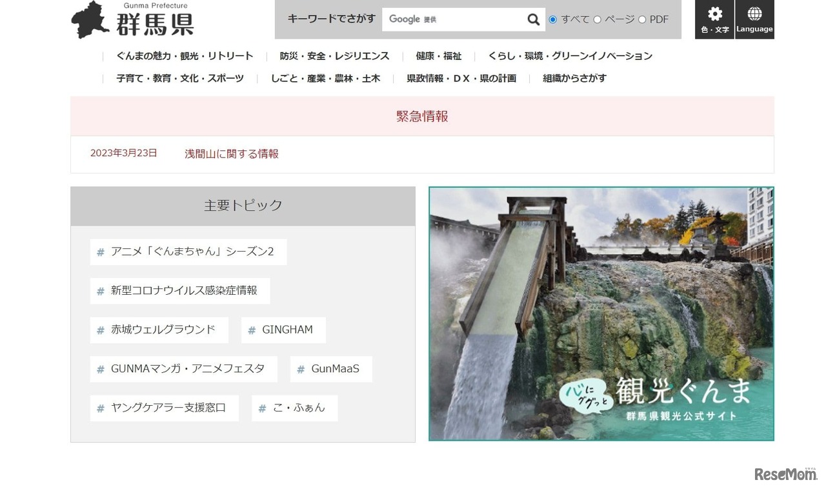Open GUNMAマンガ・アニメフェスタ topic
Image resolution: width=826 pixels, height=489 pixels.
[x=184, y=369]
